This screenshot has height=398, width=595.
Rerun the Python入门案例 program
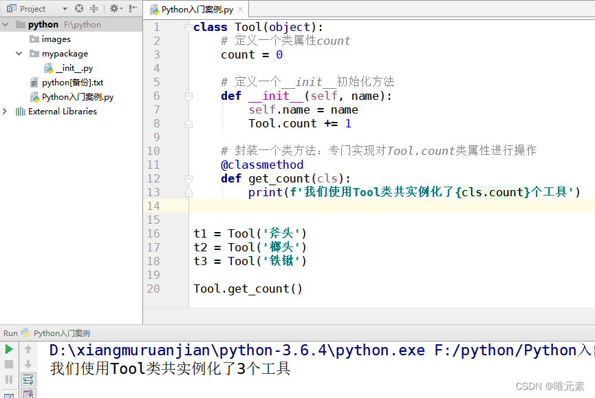click(9, 350)
